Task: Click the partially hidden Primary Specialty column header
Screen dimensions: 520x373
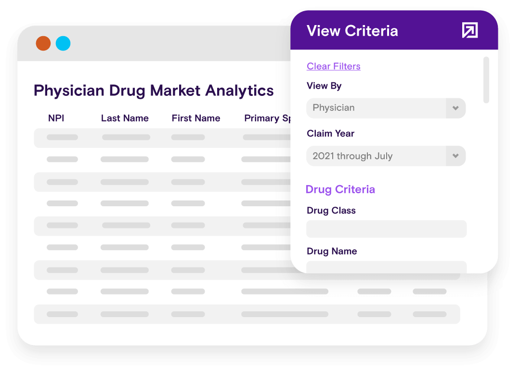Action: click(x=267, y=118)
